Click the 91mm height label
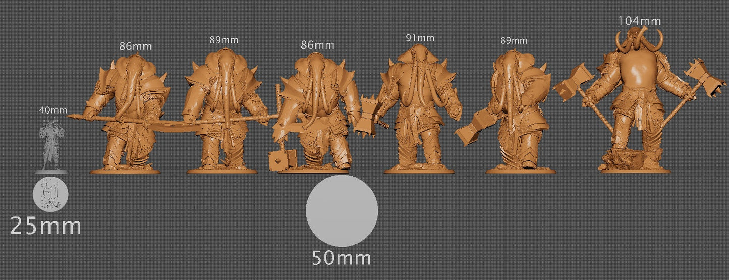This screenshot has height=280, width=729. tap(420, 38)
